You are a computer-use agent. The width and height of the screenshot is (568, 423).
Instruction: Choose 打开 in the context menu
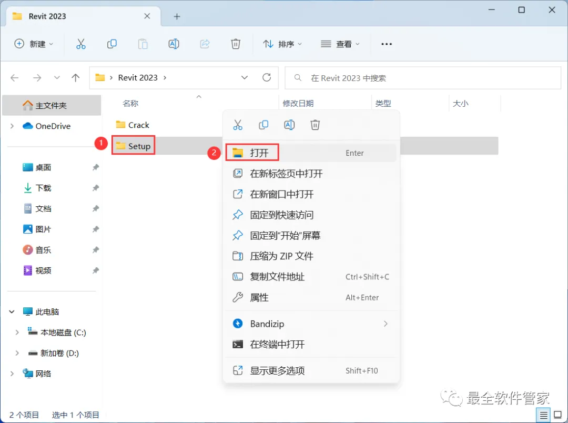[x=311, y=153]
